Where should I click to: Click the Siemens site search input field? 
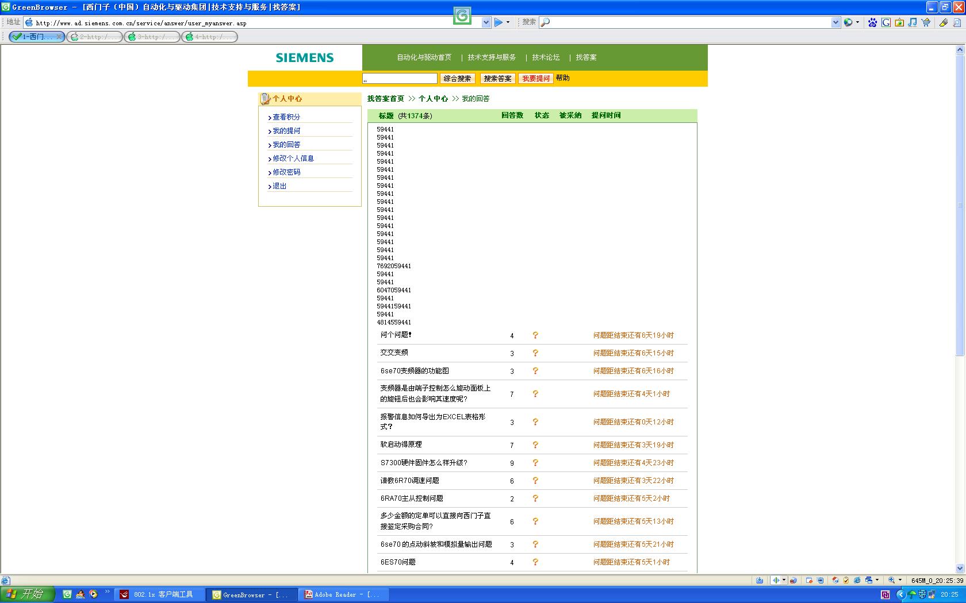(400, 79)
